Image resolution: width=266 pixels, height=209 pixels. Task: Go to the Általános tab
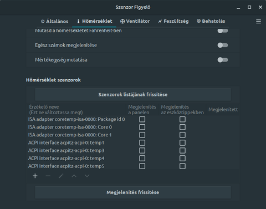(55, 22)
